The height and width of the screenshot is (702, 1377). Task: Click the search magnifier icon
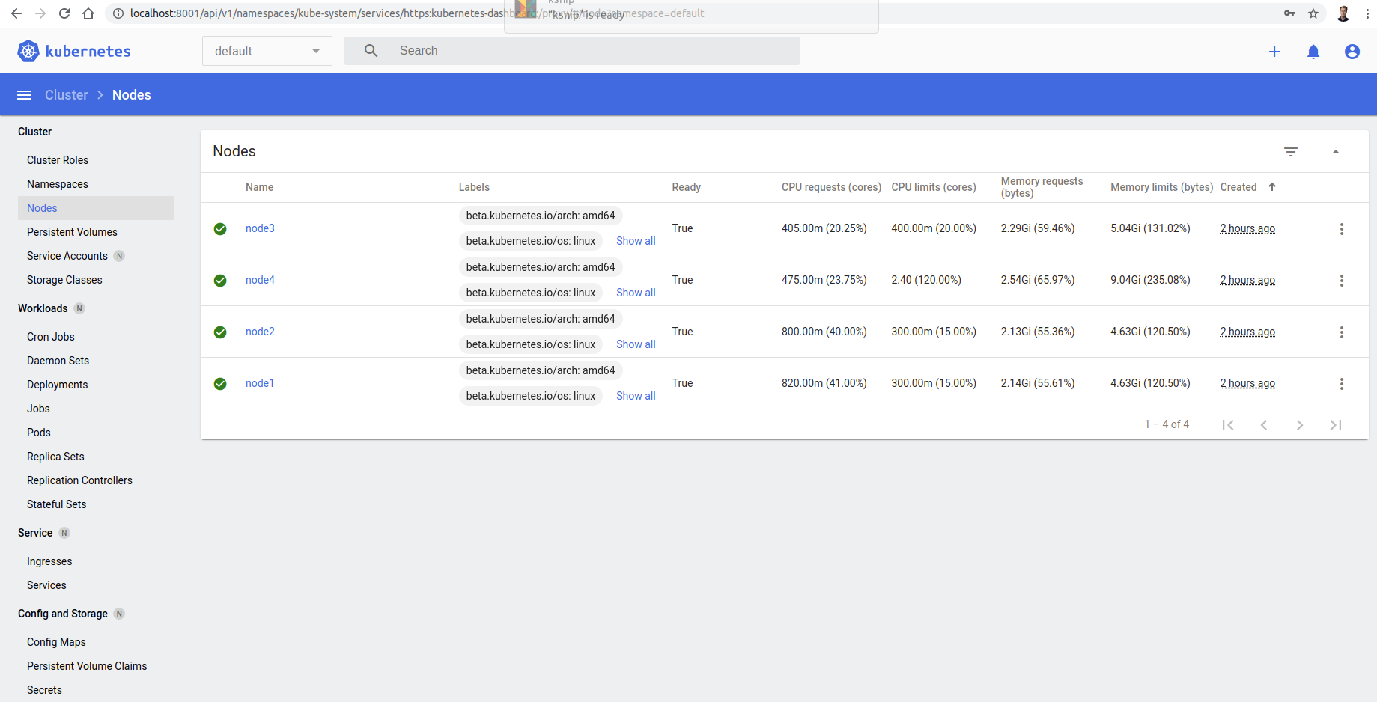click(371, 50)
